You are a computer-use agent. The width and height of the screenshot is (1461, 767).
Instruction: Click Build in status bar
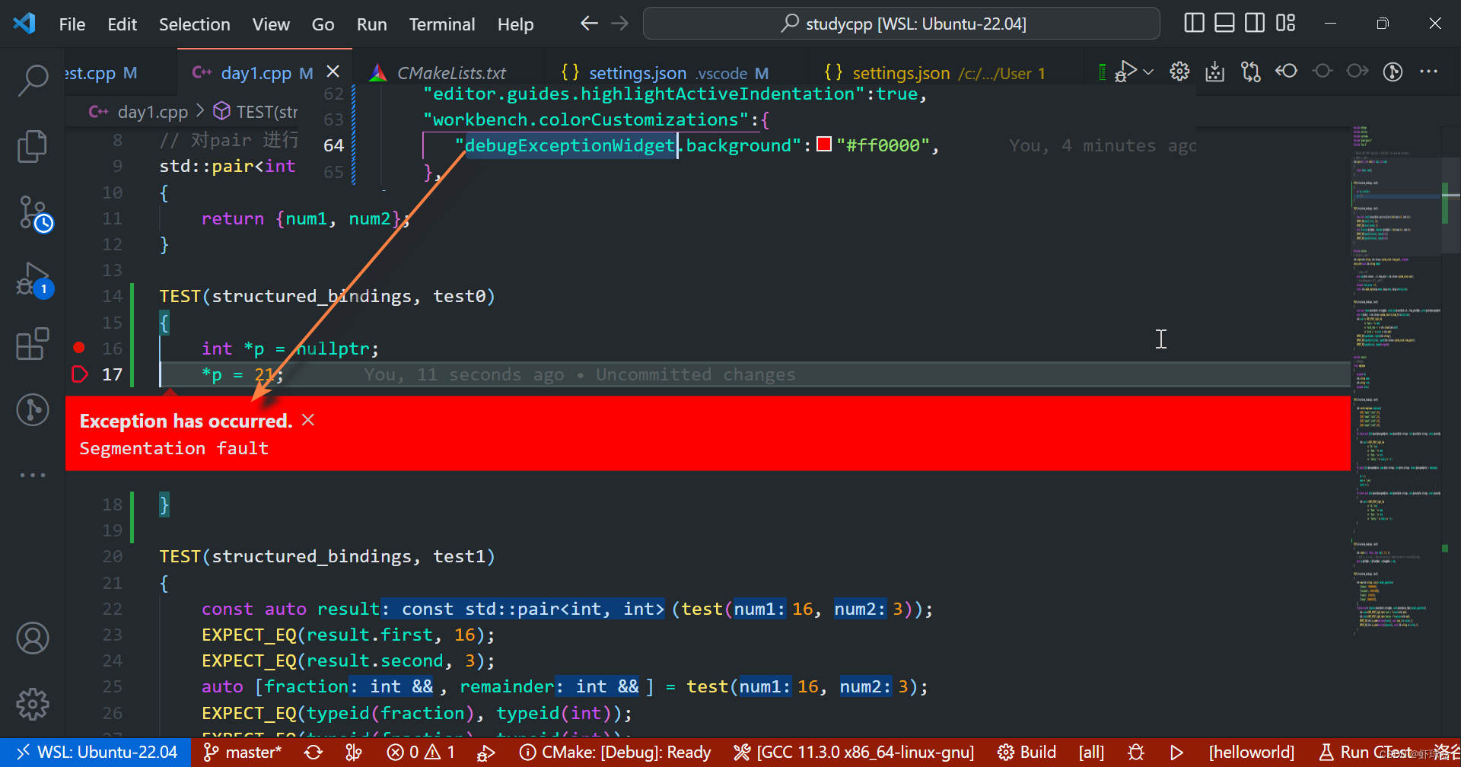(x=1027, y=753)
